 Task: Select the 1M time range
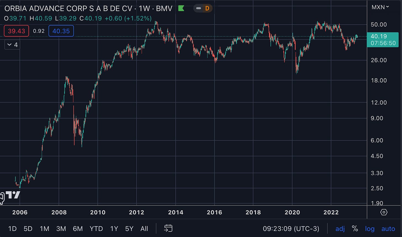(44, 228)
